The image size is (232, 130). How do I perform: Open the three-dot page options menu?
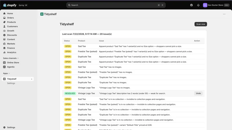click(224, 14)
